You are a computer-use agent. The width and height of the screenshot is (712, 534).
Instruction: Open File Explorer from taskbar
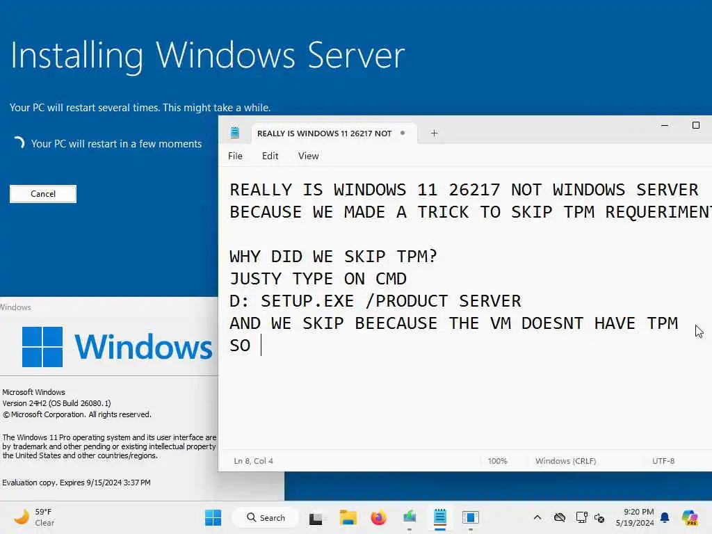(348, 517)
